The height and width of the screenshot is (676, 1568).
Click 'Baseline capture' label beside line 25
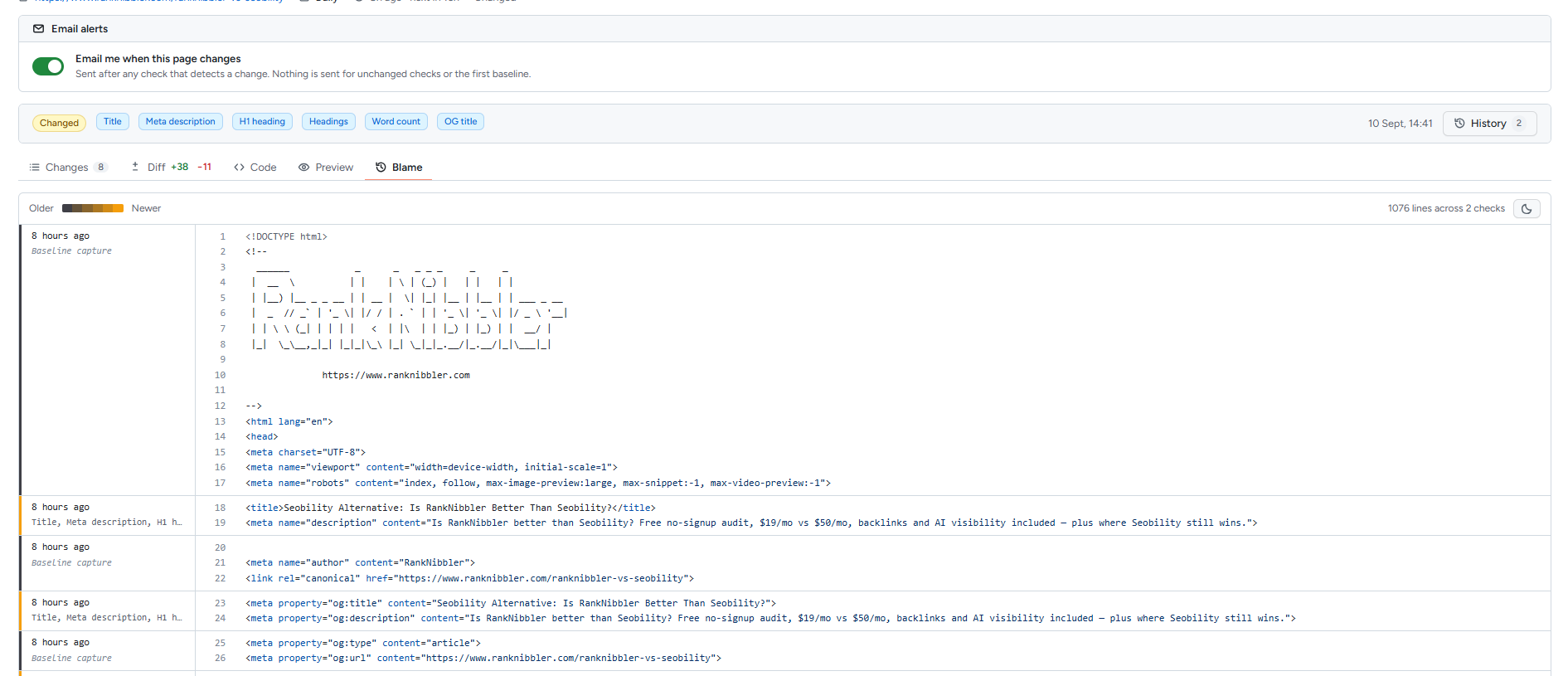coord(71,658)
